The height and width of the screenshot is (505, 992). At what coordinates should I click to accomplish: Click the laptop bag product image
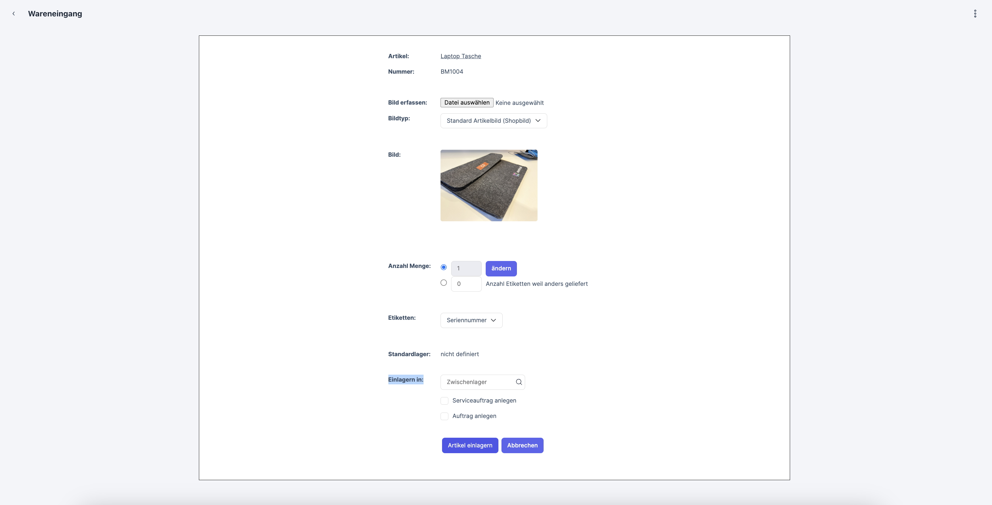489,186
